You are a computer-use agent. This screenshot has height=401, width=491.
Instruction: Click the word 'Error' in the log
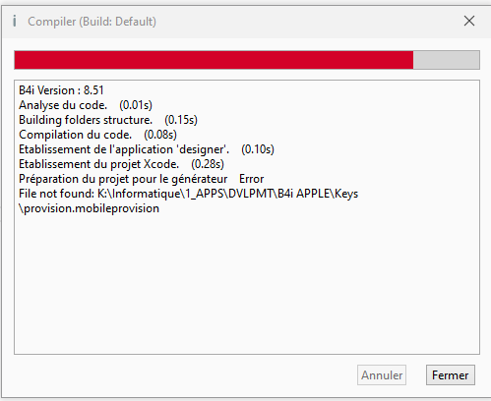tap(252, 179)
